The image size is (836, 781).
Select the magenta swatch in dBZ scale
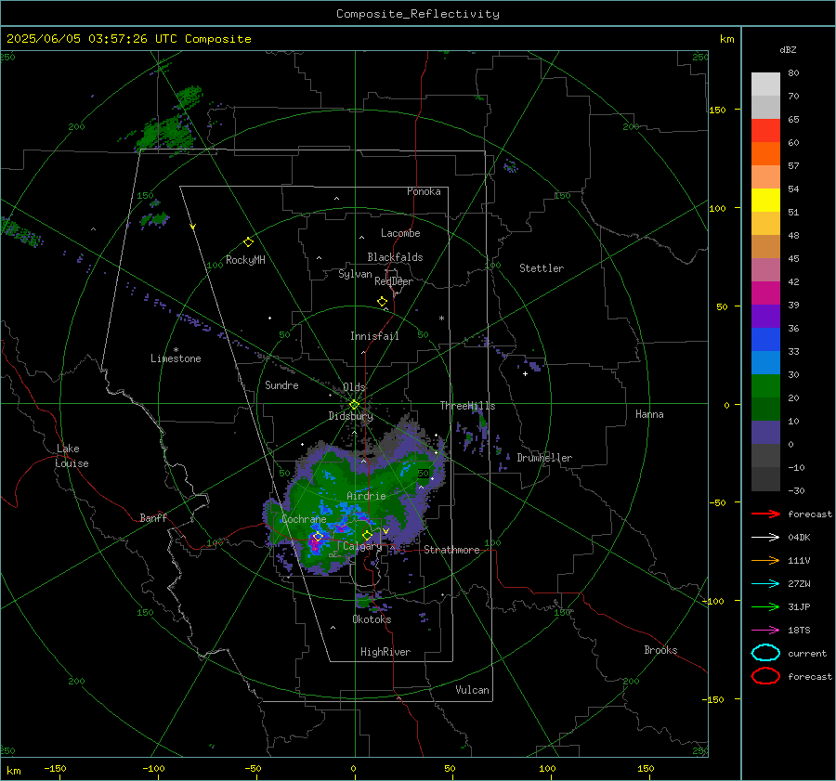click(765, 293)
